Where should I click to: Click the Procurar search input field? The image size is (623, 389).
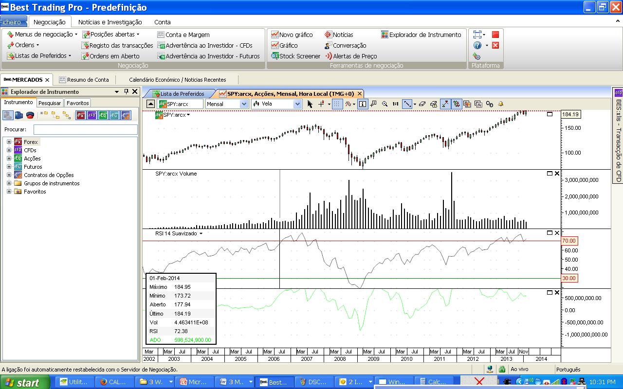point(85,129)
